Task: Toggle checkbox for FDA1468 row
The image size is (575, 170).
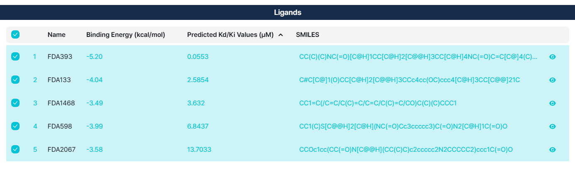Action: tap(15, 103)
